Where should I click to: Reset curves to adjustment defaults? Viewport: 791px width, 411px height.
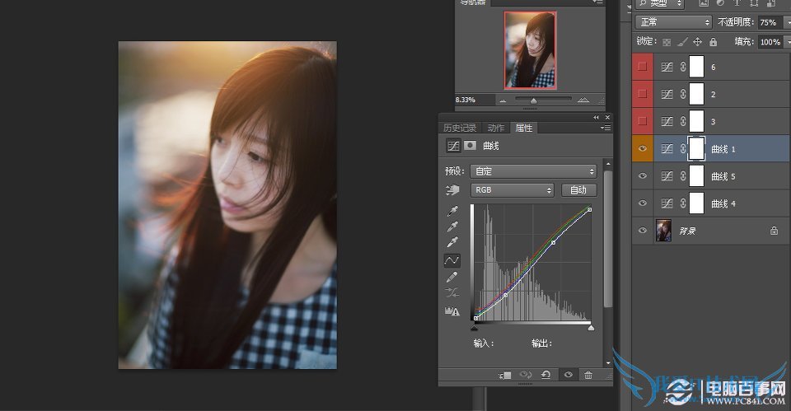pos(545,375)
